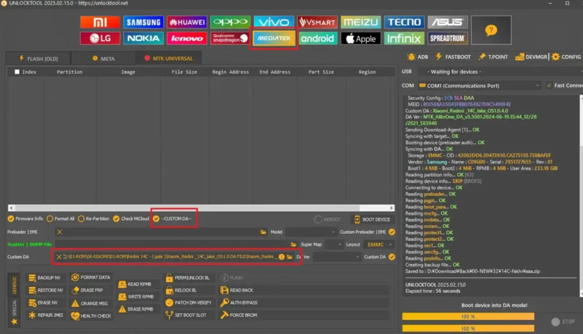Open the help question mark panel

click(491, 30)
